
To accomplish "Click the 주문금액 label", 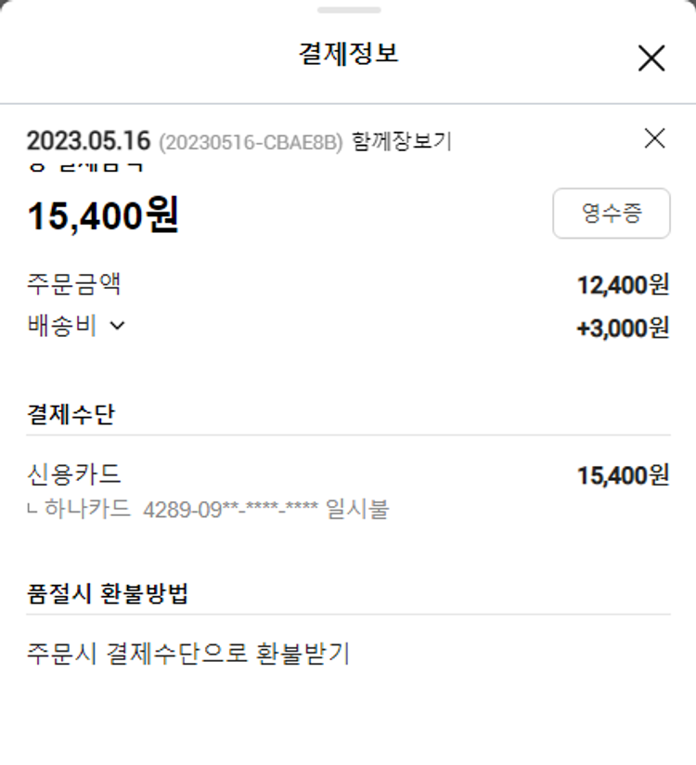I will coord(74,284).
